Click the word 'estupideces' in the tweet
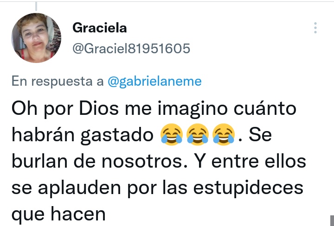 point(248,188)
